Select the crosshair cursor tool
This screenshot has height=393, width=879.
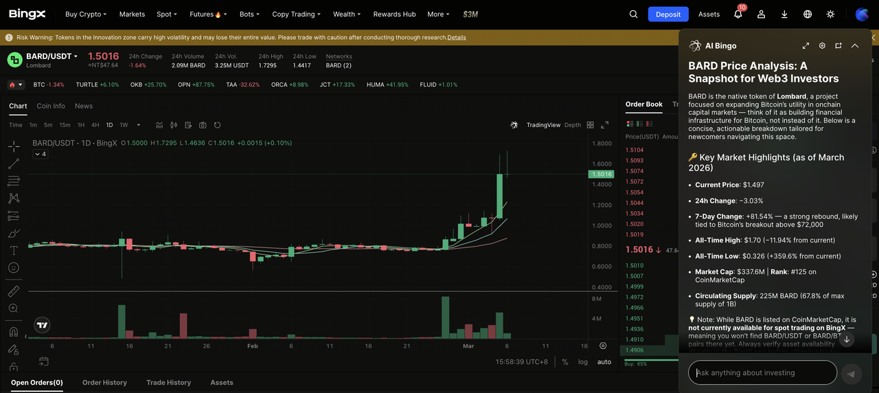14,146
